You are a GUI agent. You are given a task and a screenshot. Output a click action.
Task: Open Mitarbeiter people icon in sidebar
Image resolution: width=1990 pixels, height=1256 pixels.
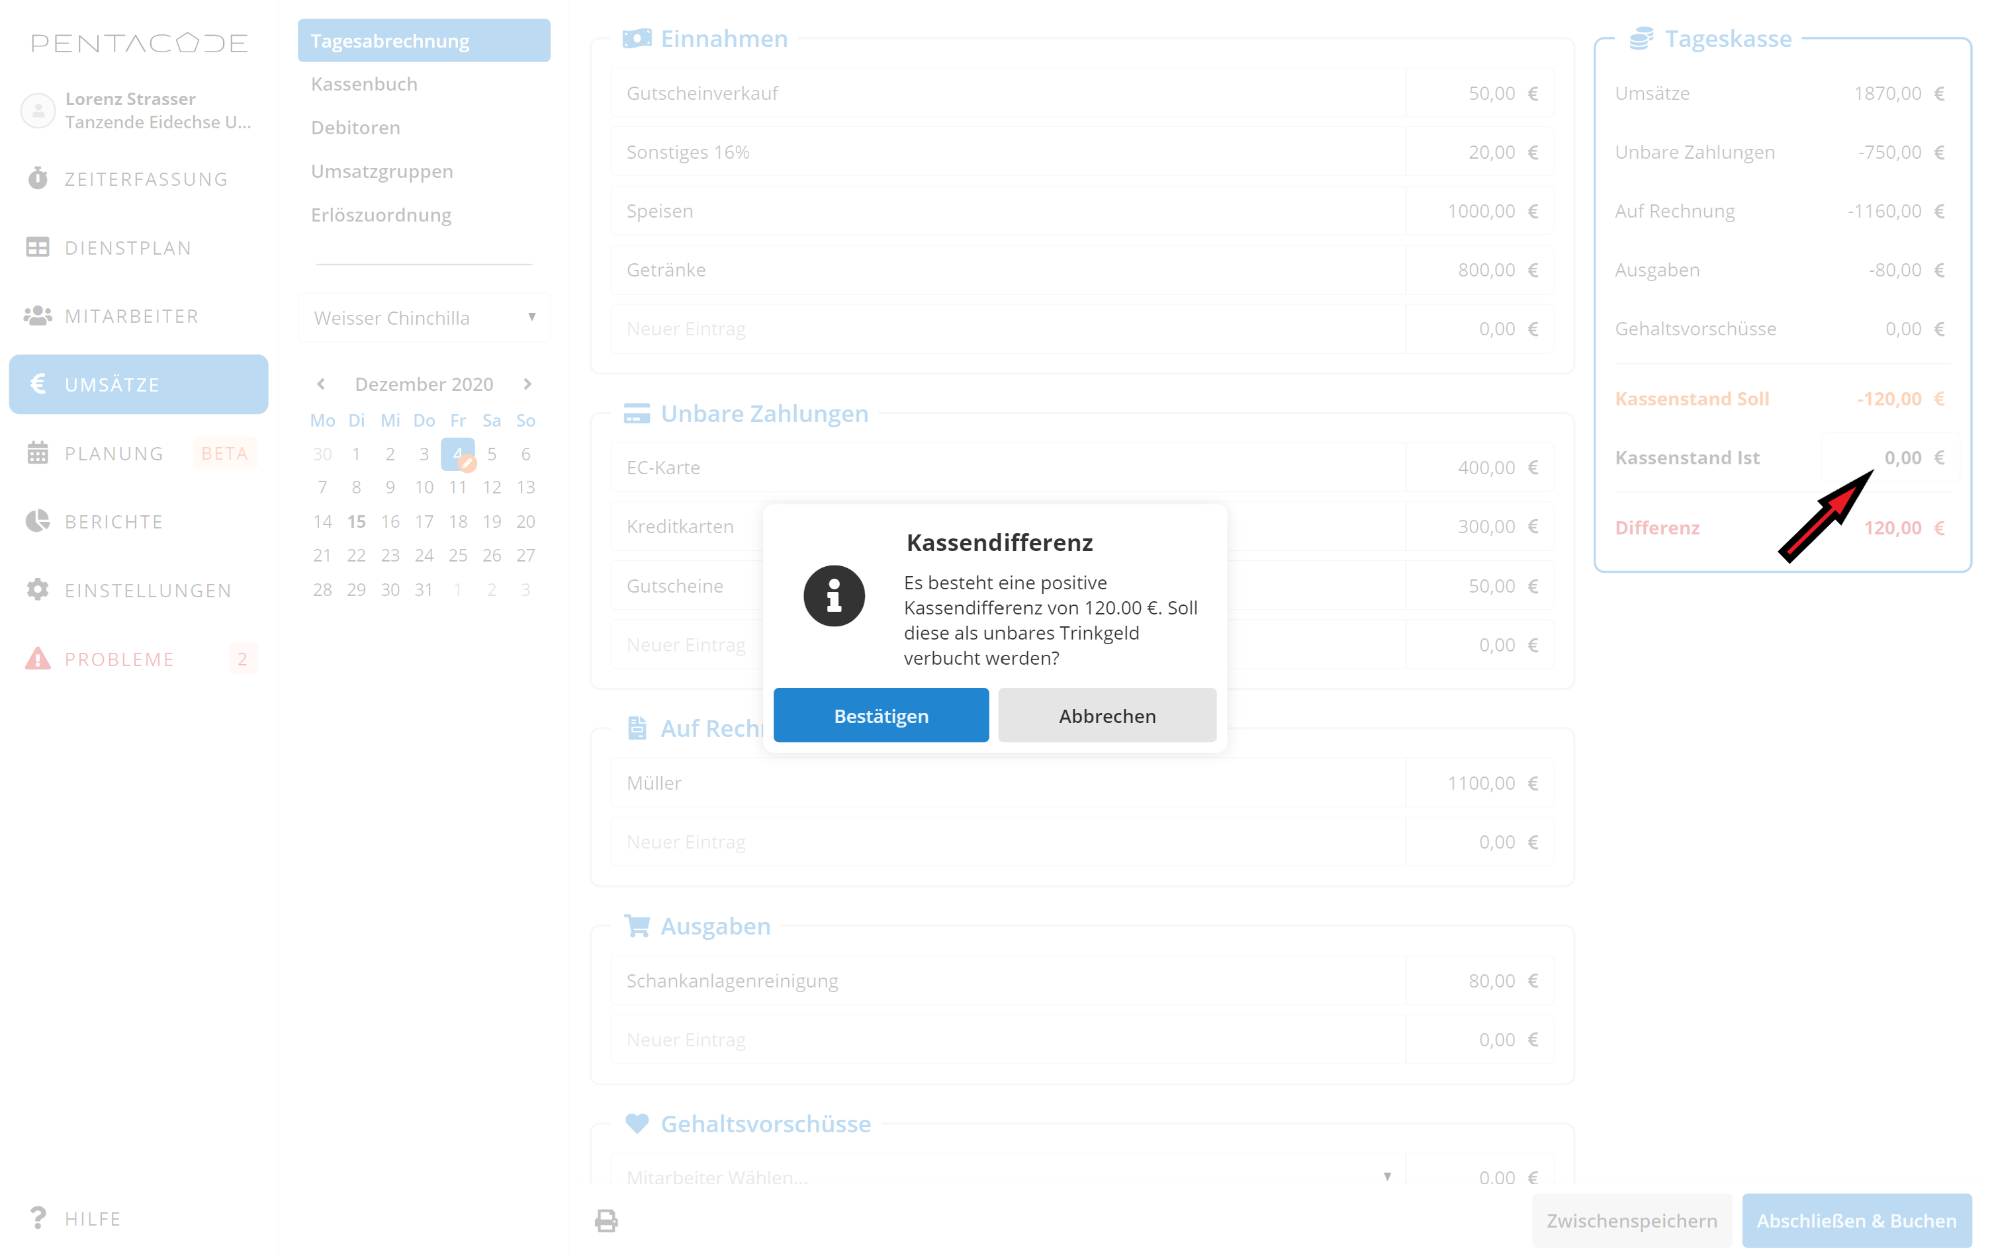pyautogui.click(x=37, y=315)
